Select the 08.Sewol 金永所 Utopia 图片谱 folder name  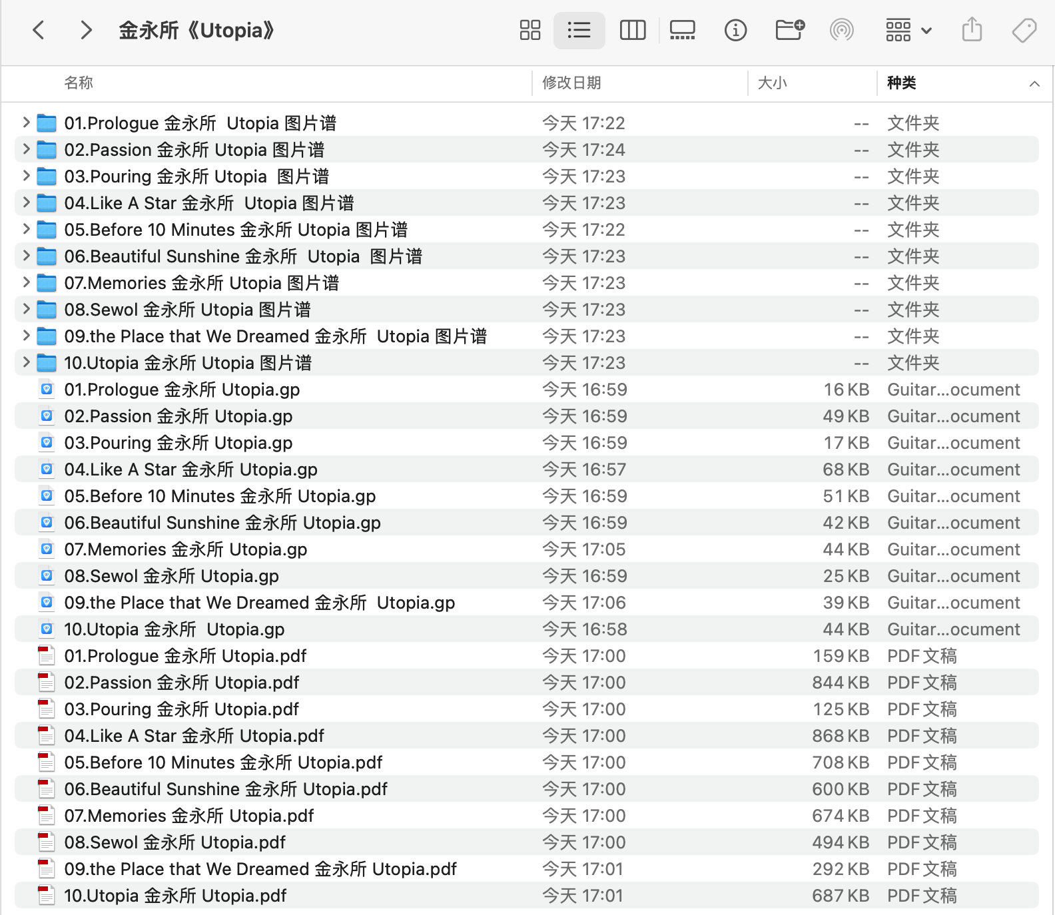[x=188, y=310]
